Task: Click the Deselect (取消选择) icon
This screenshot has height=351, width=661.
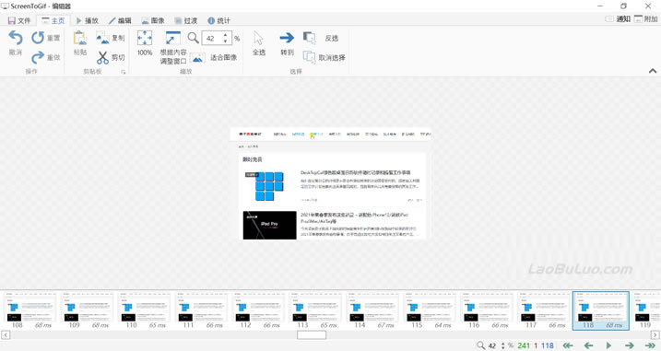Action: coord(310,57)
